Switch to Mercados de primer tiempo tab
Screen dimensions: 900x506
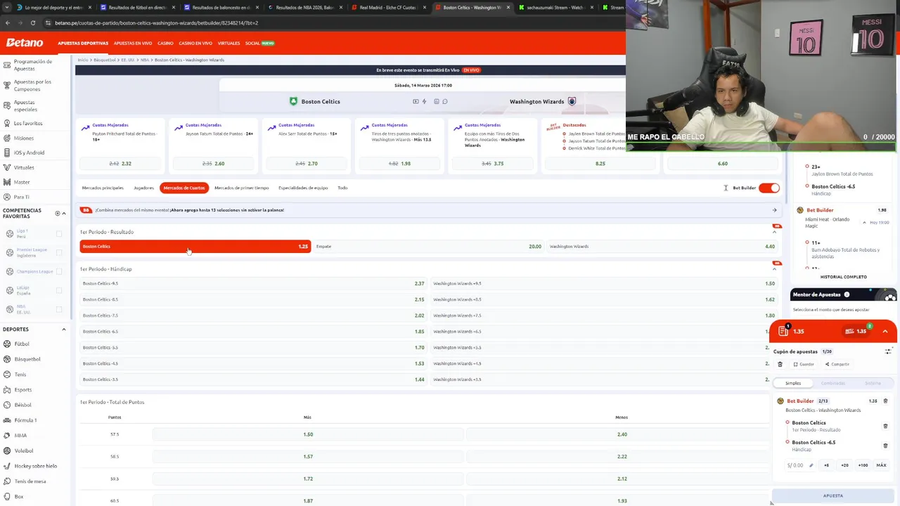click(242, 188)
